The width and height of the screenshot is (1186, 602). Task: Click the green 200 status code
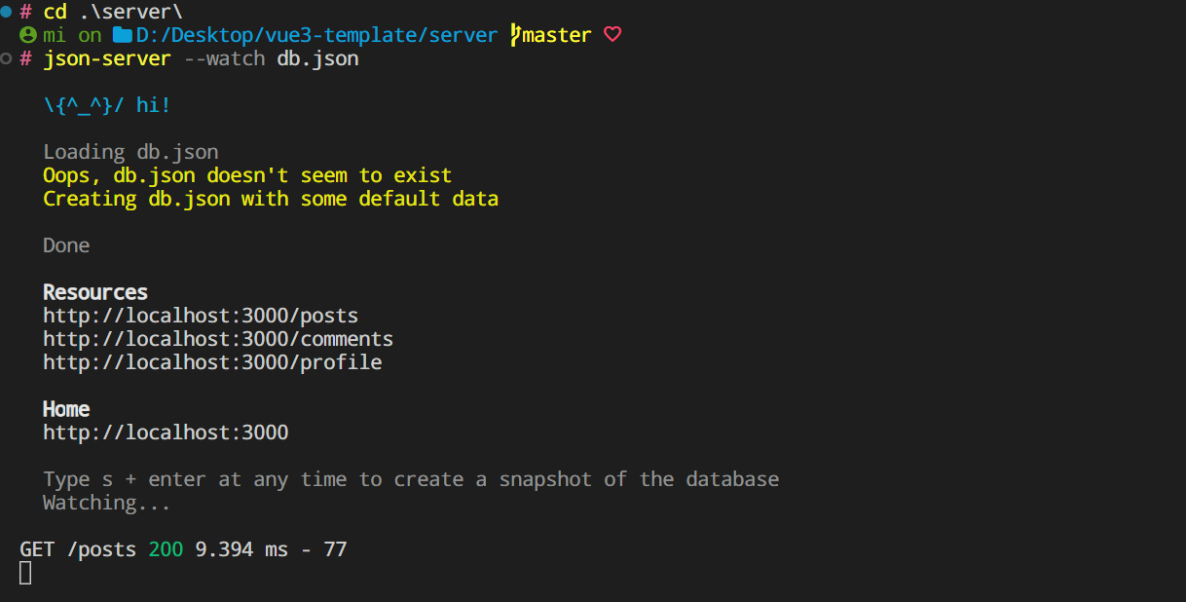(166, 549)
